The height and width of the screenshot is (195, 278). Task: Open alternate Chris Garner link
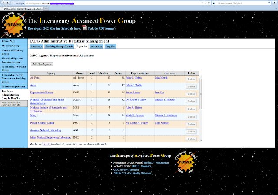[x=162, y=123]
